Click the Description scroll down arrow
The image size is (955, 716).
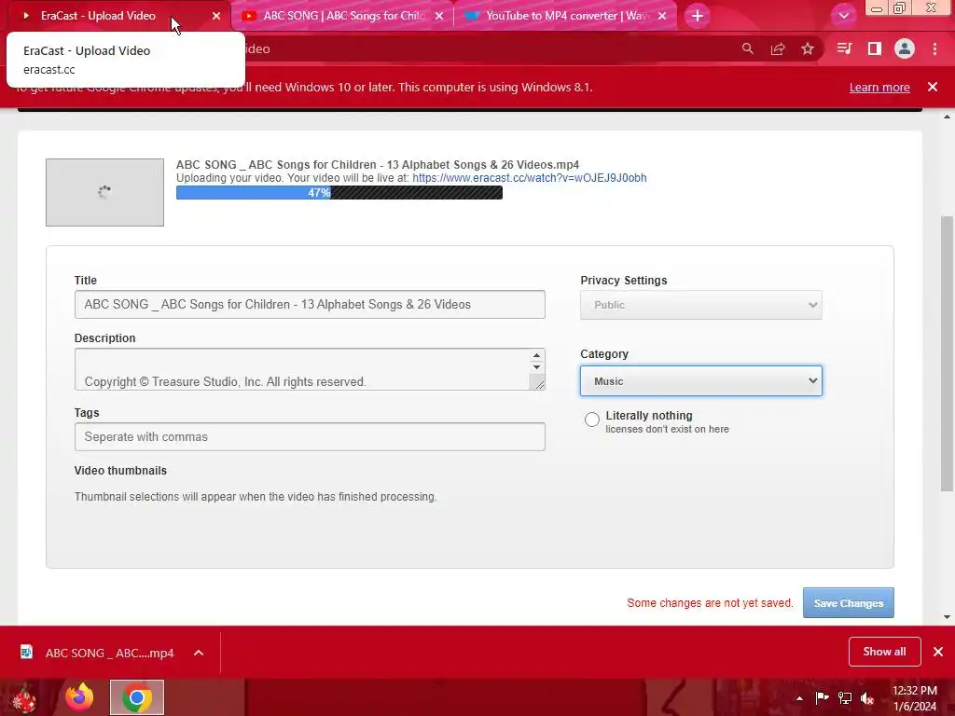536,367
